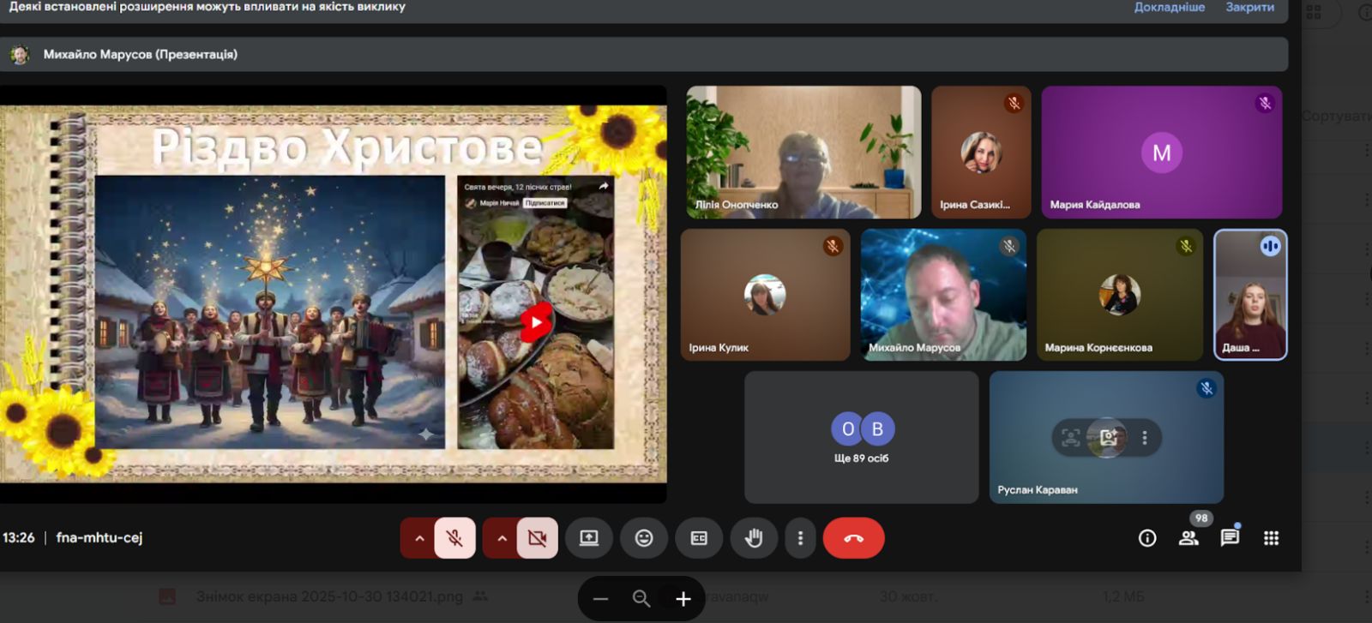Screen dimensions: 1372x623
Task: Open three-dot options on Руслан Караван tile
Action: click(1145, 438)
